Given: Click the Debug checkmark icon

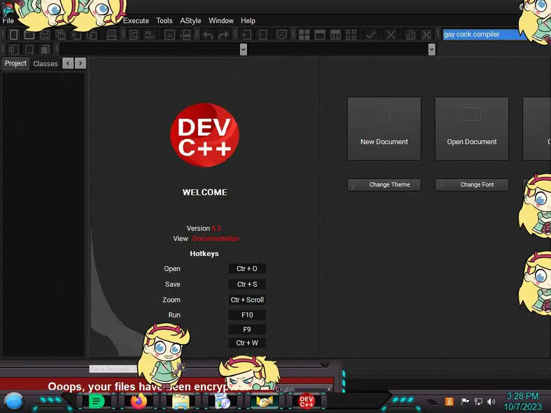Looking at the screenshot, I should pyautogui.click(x=371, y=35).
